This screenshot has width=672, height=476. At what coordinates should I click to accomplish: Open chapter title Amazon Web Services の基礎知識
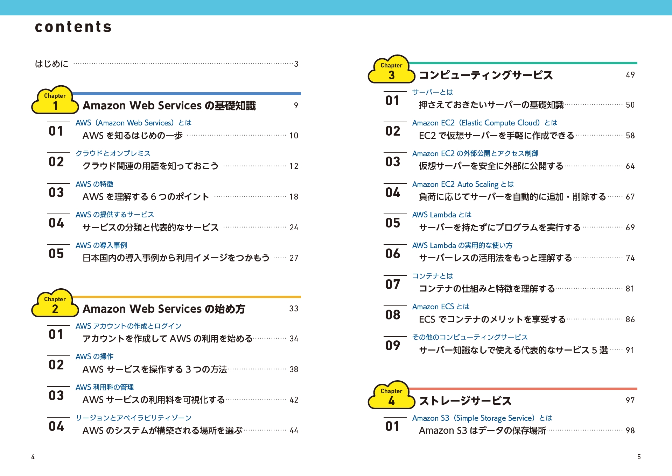(169, 105)
